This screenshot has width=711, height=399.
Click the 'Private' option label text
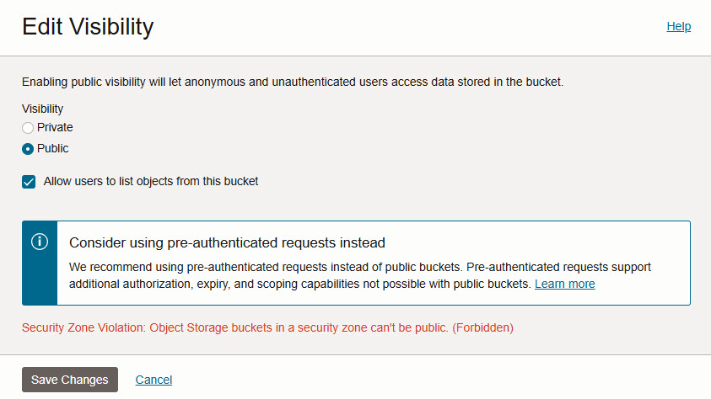[x=55, y=128]
